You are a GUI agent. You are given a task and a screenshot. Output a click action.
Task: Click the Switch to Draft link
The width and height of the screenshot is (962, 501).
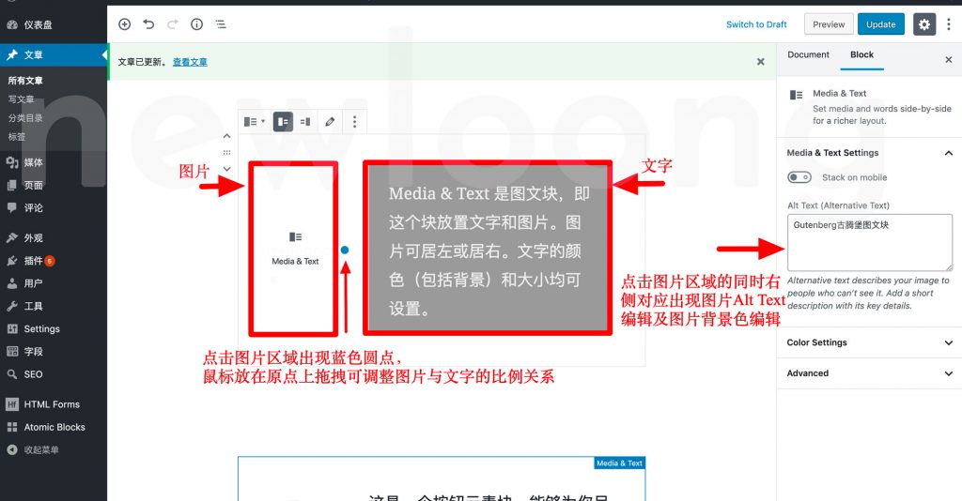(x=756, y=24)
